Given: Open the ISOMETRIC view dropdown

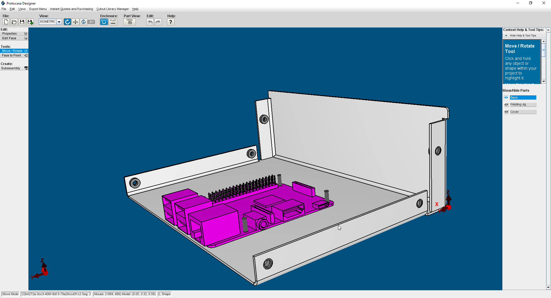Looking at the screenshot, I should (59, 21).
